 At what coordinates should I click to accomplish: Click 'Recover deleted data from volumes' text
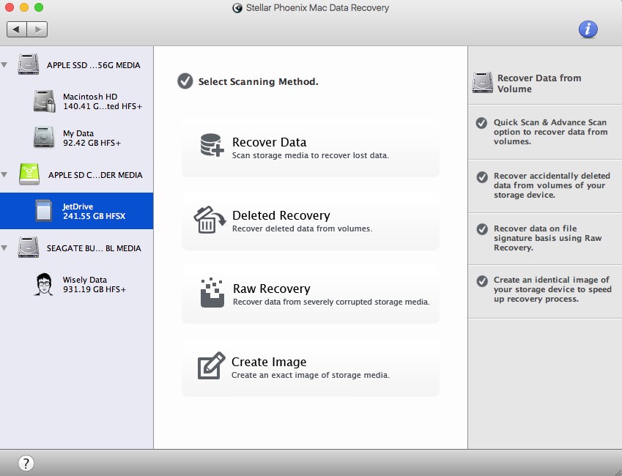303,229
